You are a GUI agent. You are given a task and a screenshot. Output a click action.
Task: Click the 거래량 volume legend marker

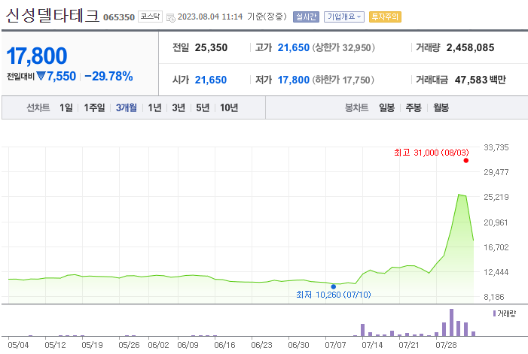coord(494,313)
